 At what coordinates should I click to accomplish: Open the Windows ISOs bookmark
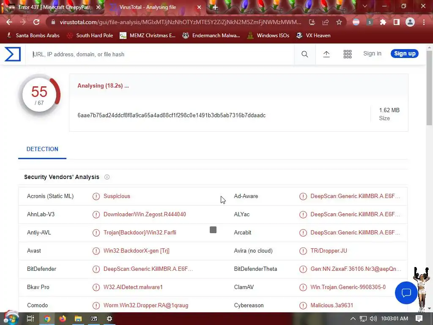tap(268, 36)
